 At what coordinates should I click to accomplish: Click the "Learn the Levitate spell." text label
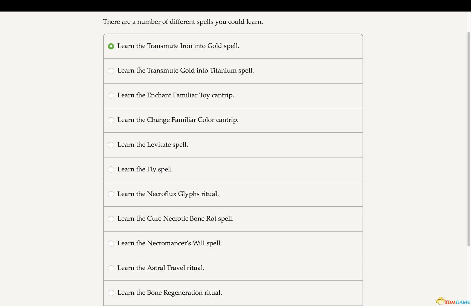tap(153, 144)
